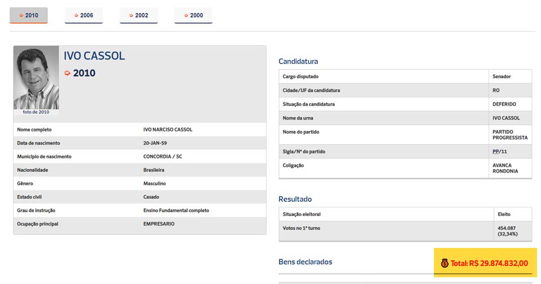Click the money bag icon next to Total

(444, 263)
